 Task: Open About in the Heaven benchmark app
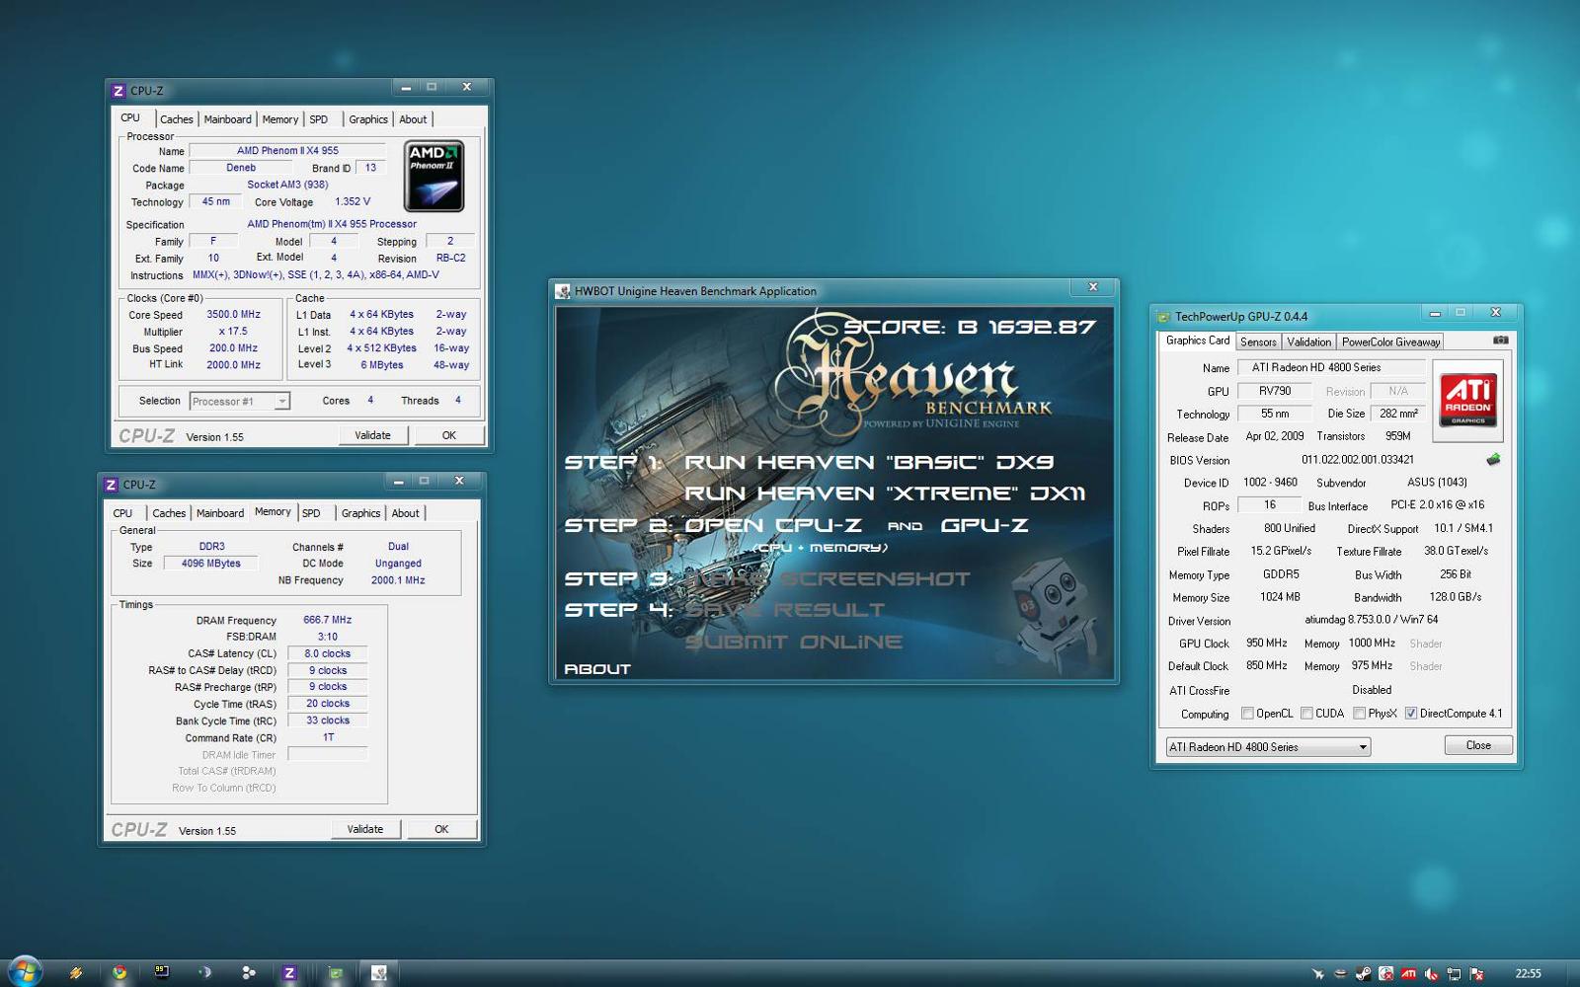click(596, 669)
